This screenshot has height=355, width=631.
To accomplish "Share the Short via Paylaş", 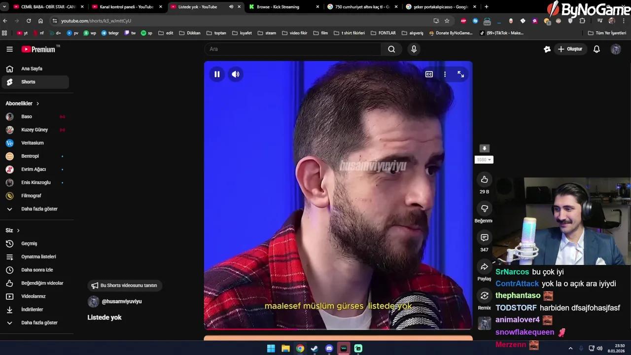I will (485, 267).
